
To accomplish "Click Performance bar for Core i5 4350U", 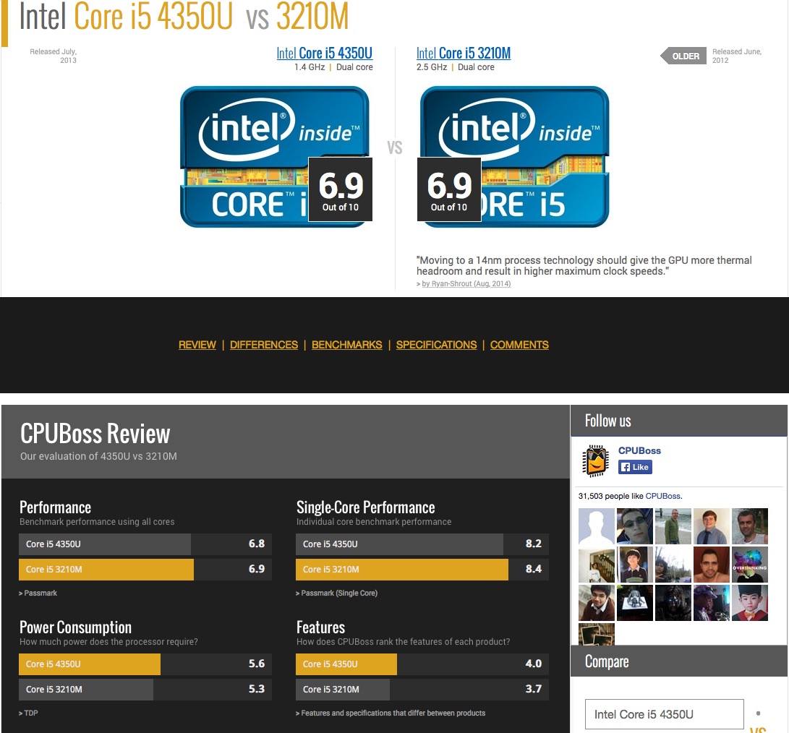I will pyautogui.click(x=145, y=544).
